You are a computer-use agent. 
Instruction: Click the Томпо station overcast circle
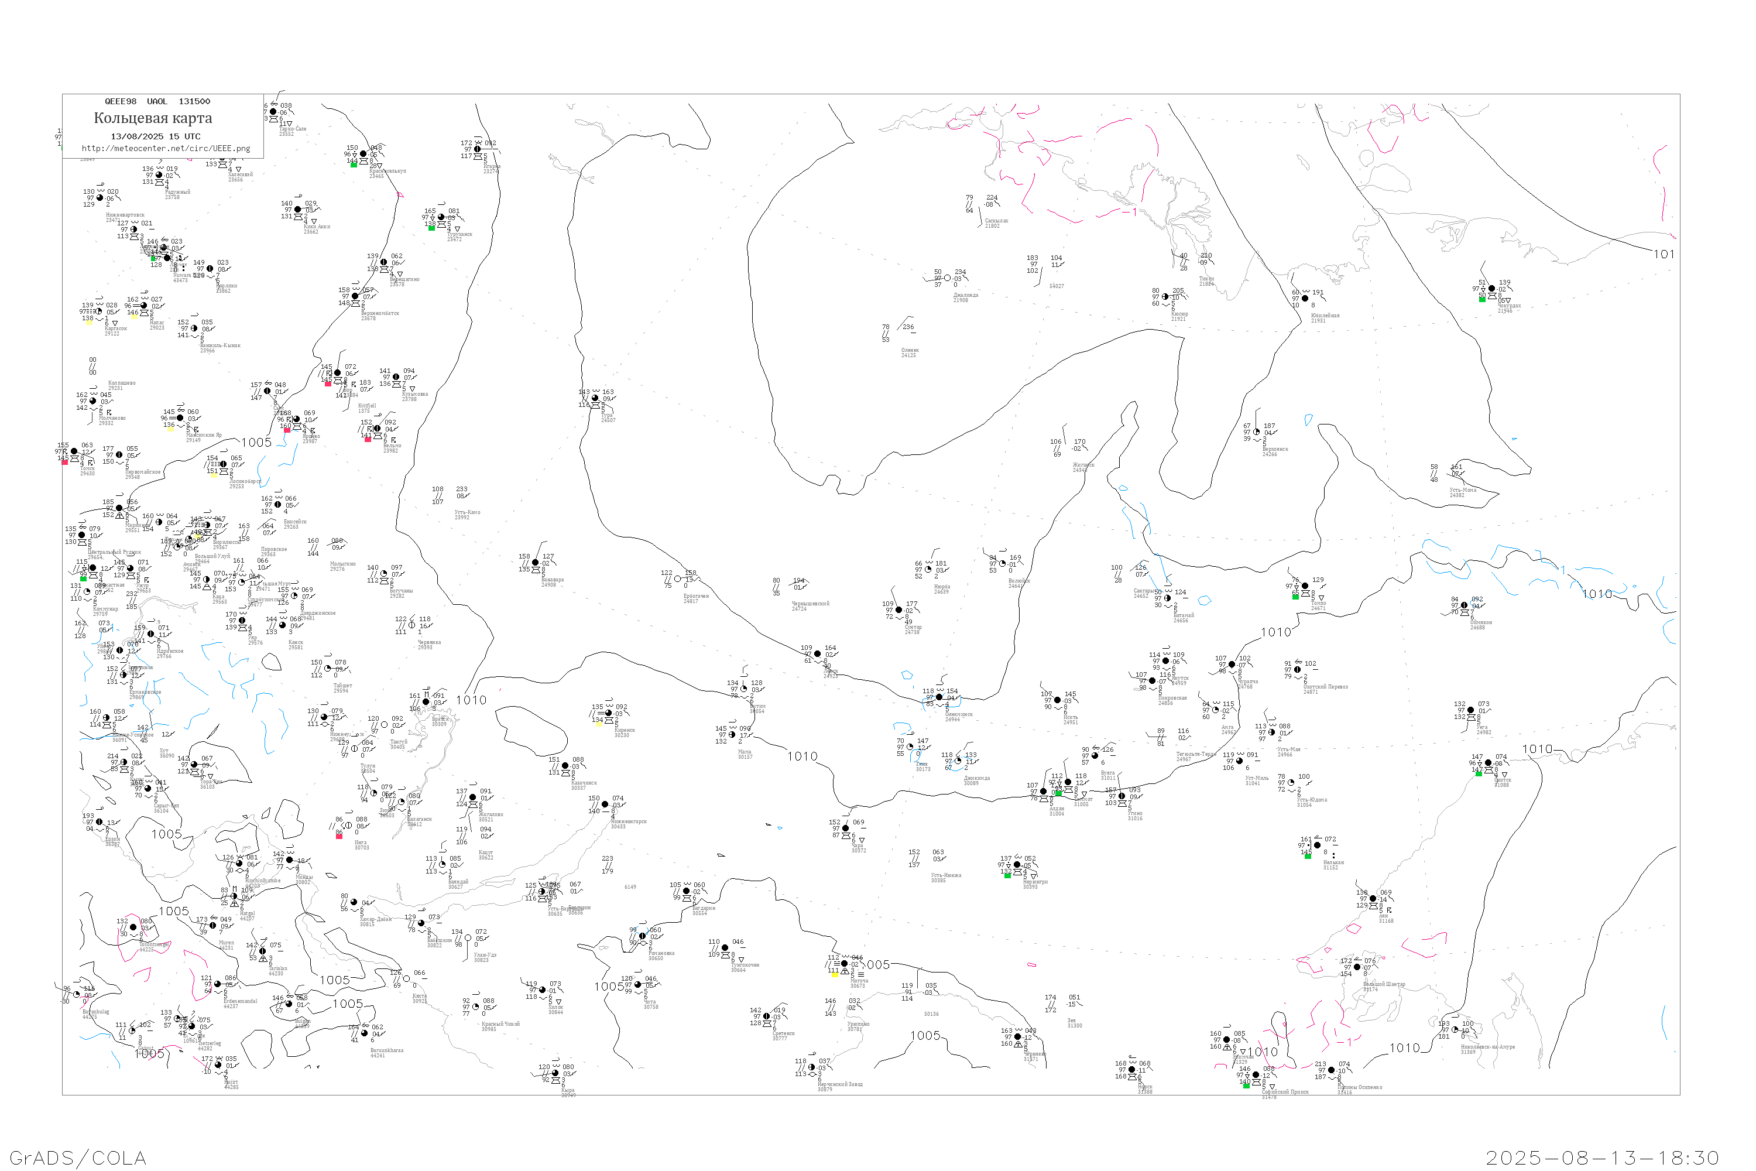point(1305,586)
